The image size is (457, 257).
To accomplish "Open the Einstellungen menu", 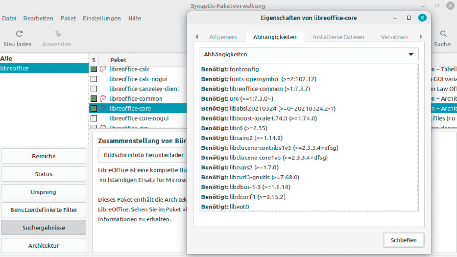I will point(102,18).
